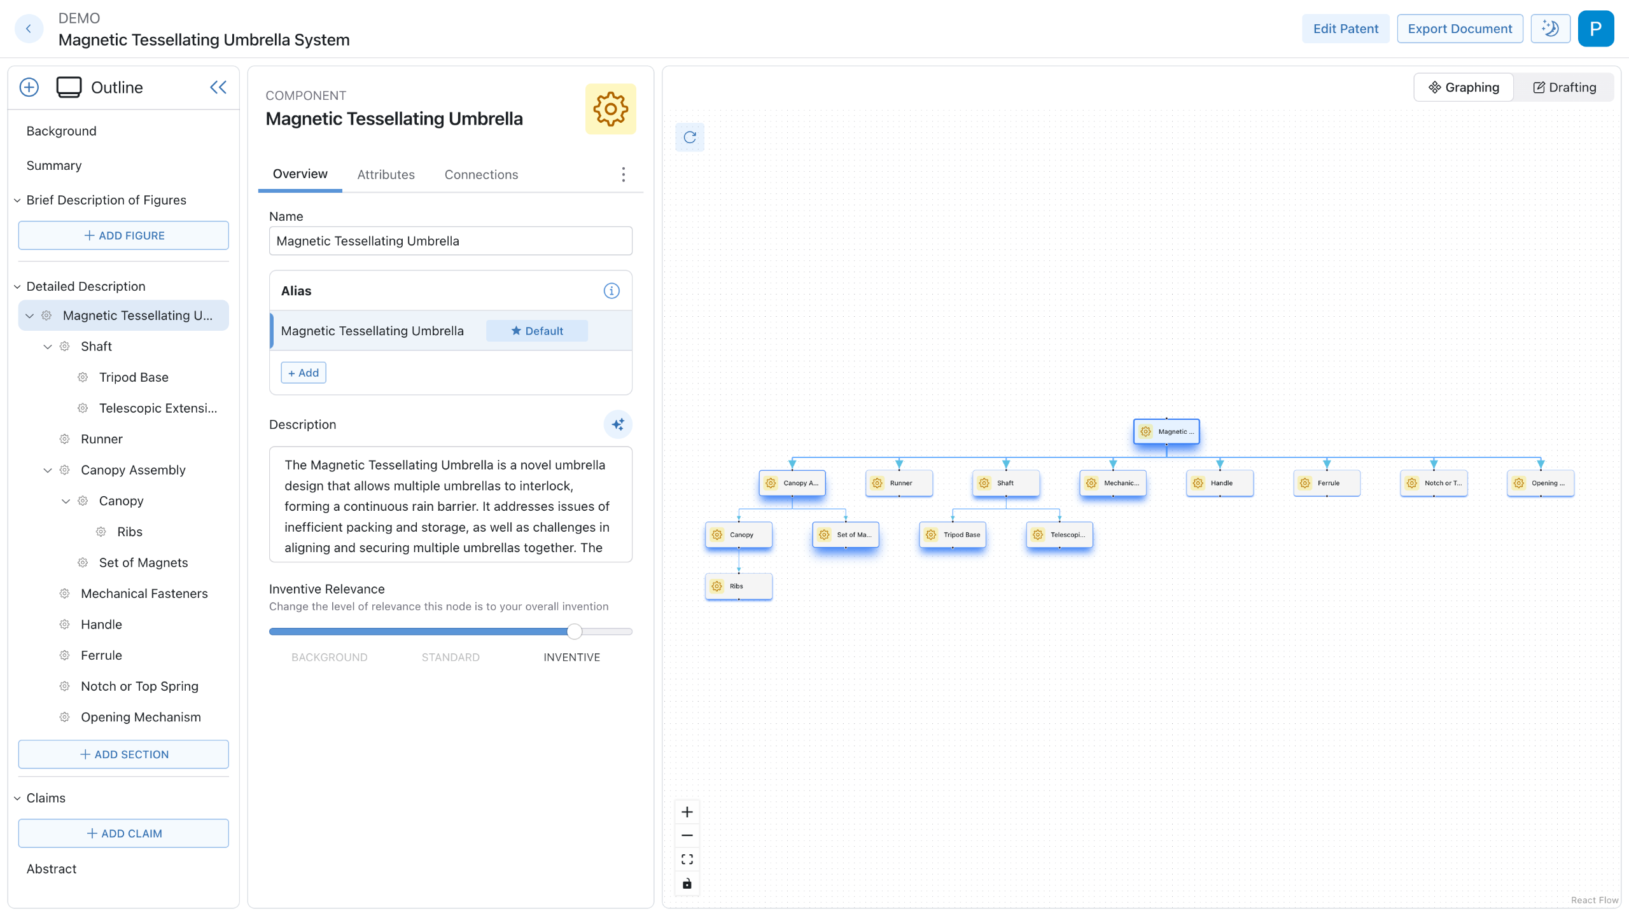Switch to Drafting view mode
The width and height of the screenshot is (1629, 916).
[x=1564, y=87]
